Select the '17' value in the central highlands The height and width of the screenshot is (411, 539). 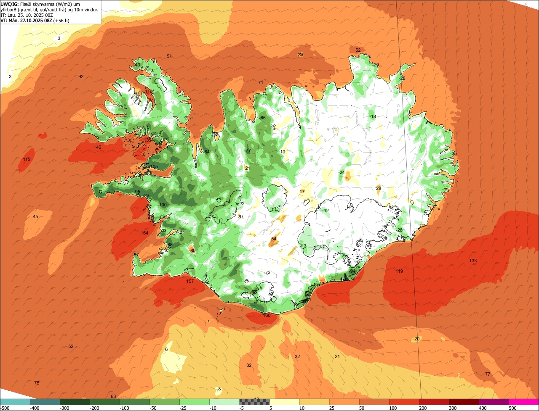pos(302,192)
